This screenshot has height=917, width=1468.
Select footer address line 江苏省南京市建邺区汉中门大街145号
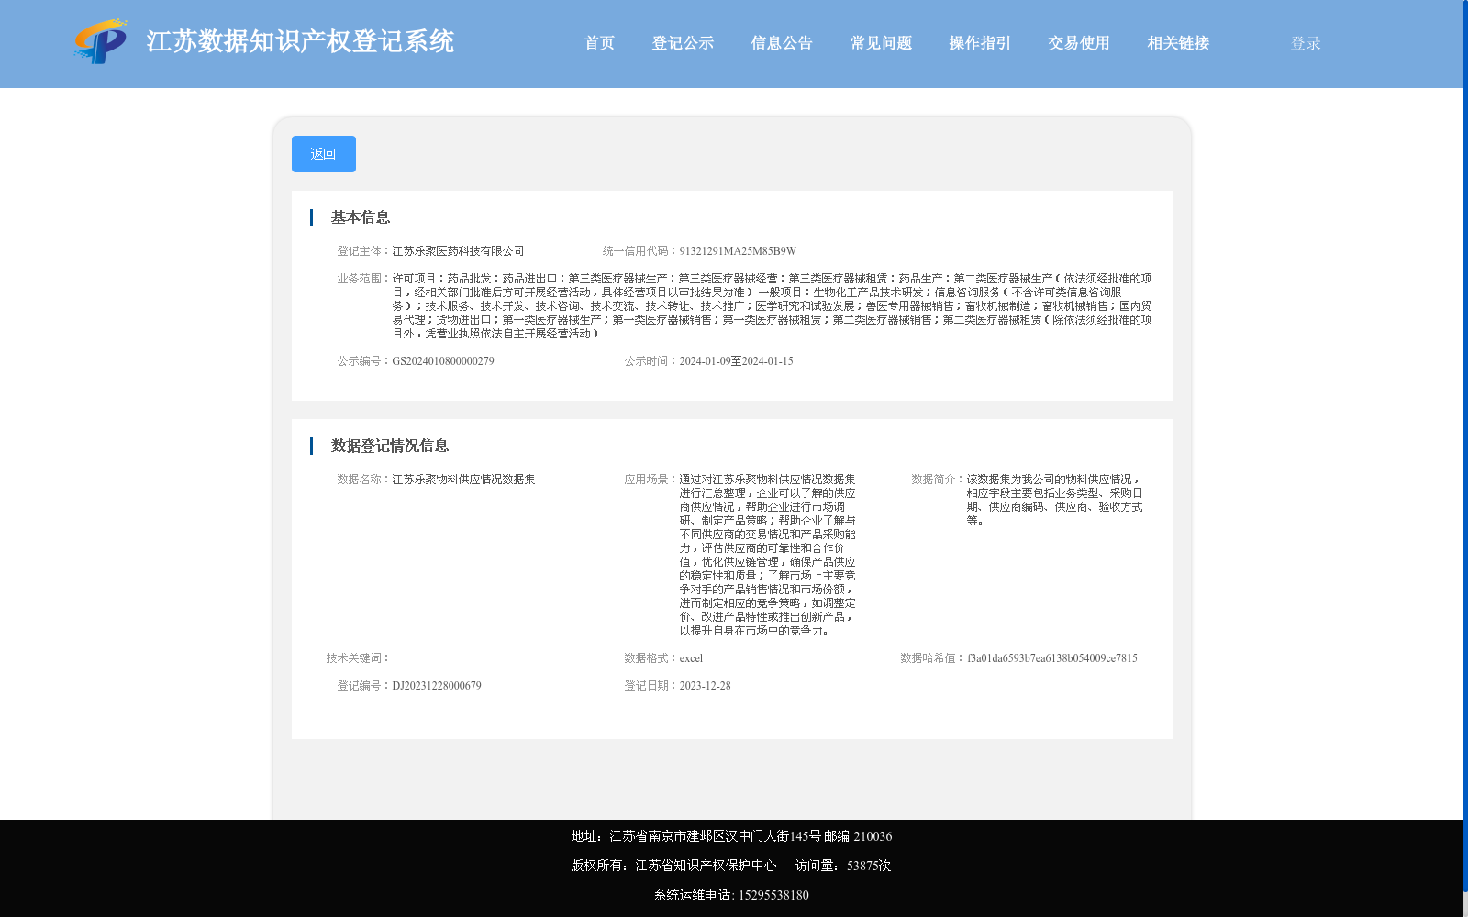pos(715,836)
